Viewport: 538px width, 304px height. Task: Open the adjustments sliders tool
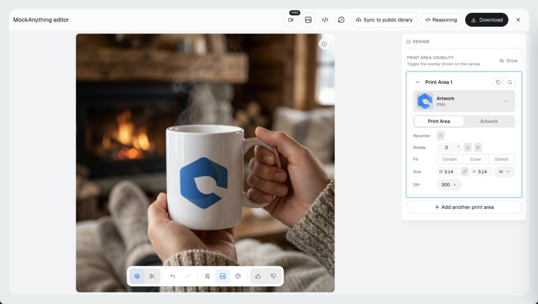[207, 276]
